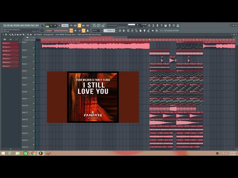Image resolution: width=238 pixels, height=178 pixels.
Task: Click arrow left of Pattern 4 selector
Action: 102,30
